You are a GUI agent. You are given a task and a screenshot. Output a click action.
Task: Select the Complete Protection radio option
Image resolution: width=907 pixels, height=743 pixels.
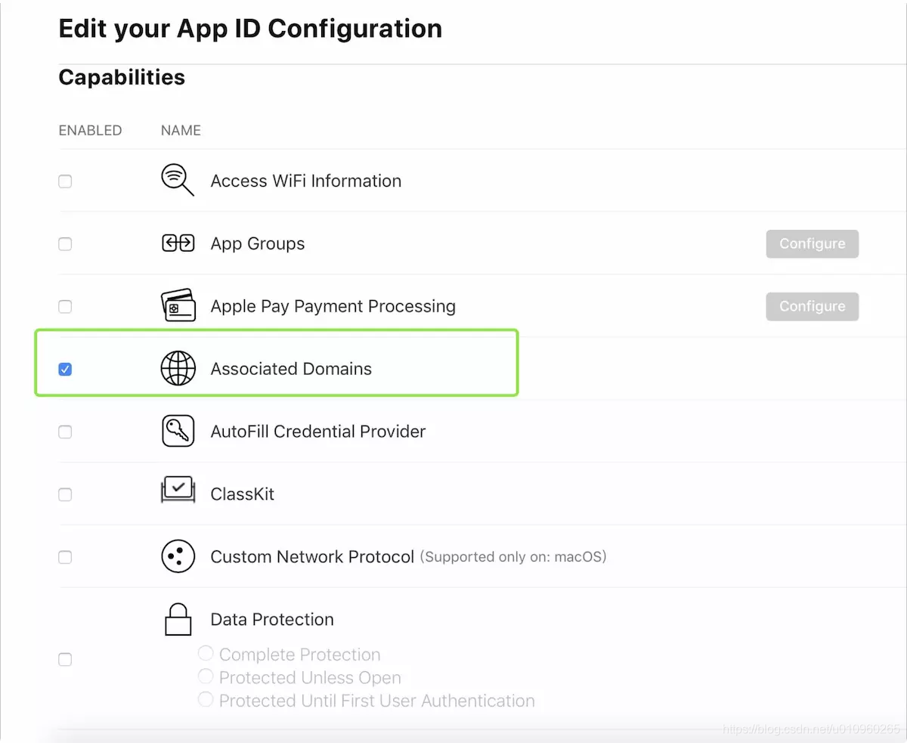pos(206,653)
